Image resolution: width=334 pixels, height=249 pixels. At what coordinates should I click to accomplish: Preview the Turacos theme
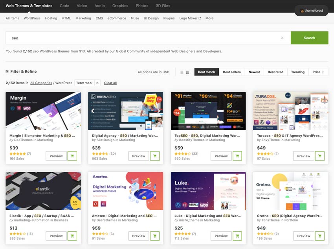(x=304, y=156)
